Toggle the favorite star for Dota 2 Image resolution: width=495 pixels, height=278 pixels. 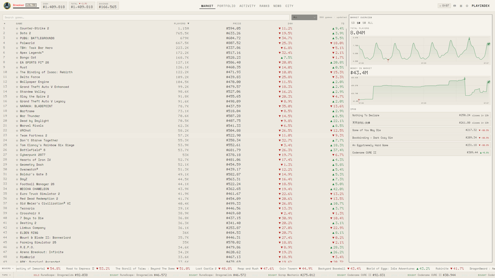(17, 33)
